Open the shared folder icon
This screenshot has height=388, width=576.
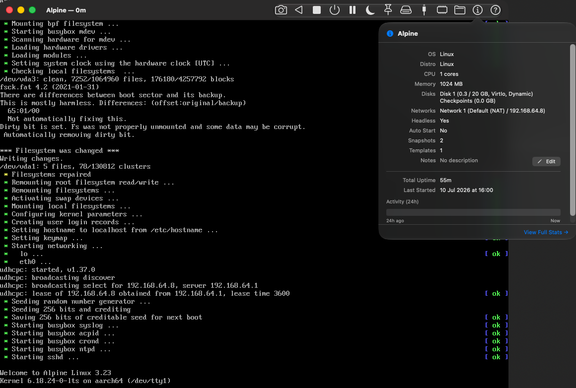point(459,10)
